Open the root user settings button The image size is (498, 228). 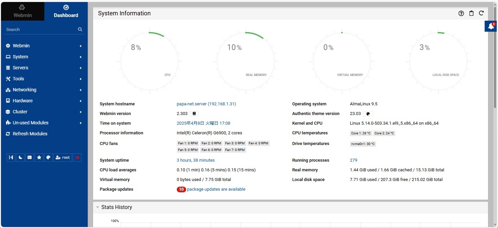tap(63, 157)
